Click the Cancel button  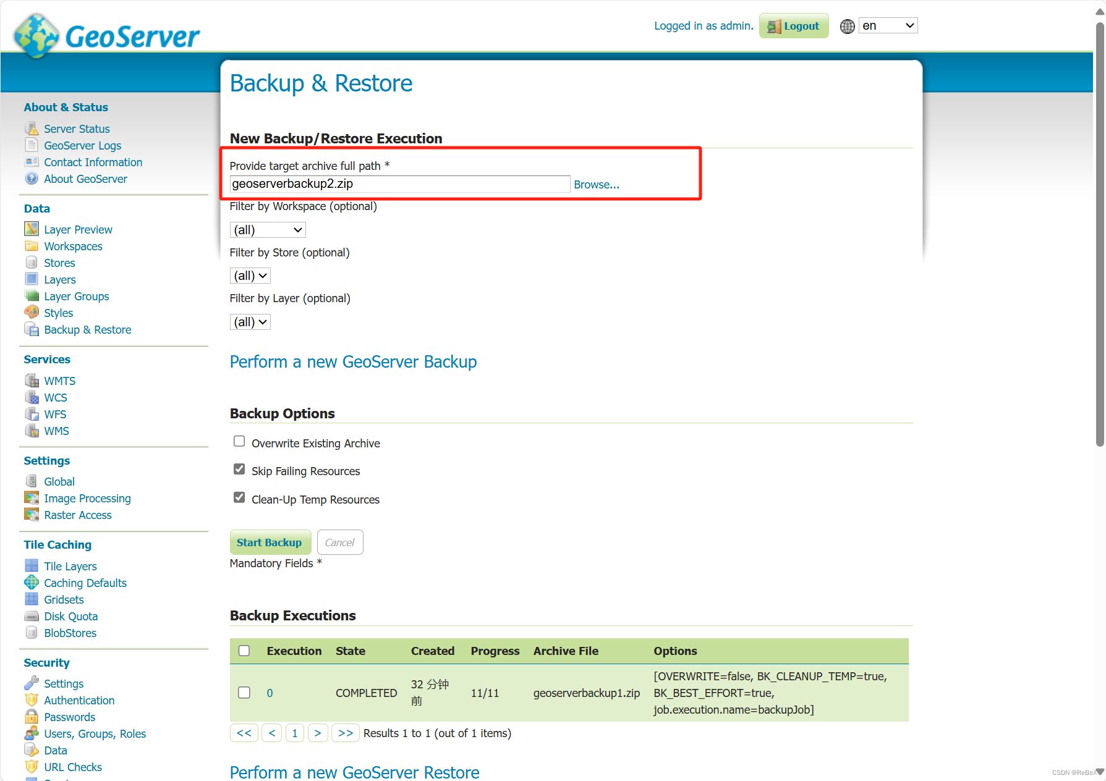(340, 542)
